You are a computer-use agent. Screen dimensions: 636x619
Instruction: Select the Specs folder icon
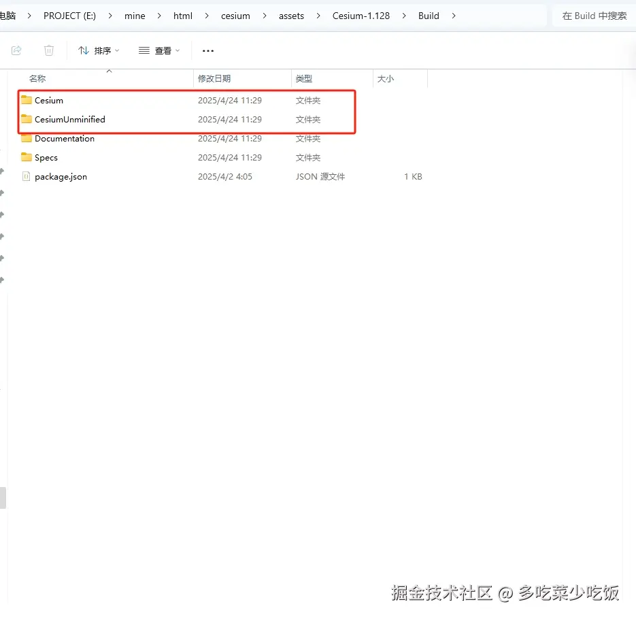(27, 157)
